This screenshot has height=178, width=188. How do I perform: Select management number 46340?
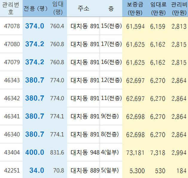click(12, 135)
